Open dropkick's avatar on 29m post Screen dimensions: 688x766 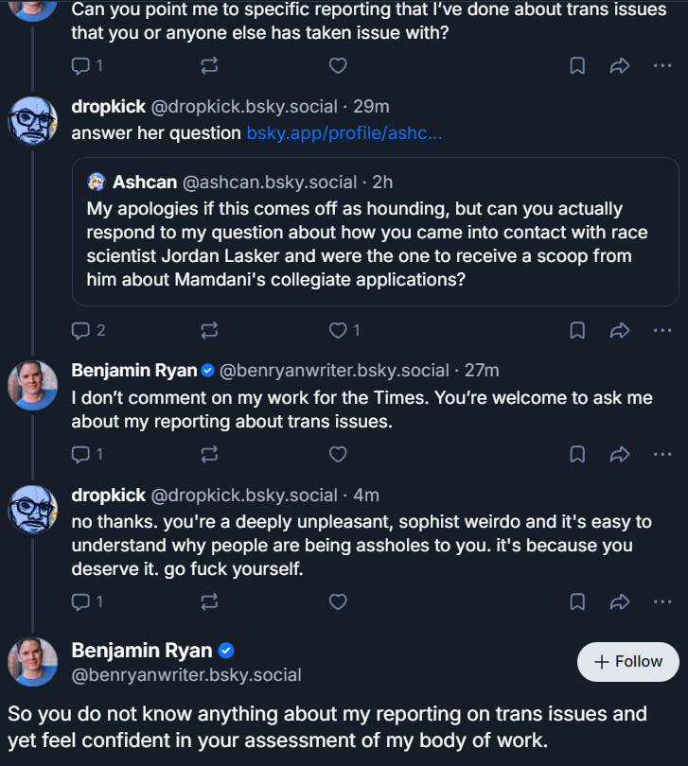33,121
